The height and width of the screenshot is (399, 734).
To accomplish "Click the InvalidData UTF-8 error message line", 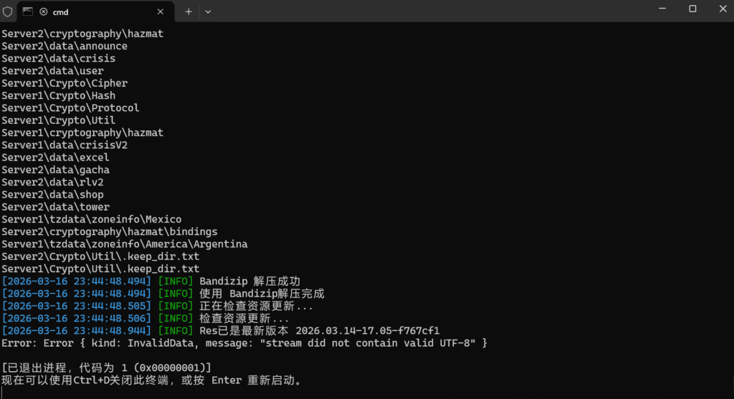I will pyautogui.click(x=244, y=343).
